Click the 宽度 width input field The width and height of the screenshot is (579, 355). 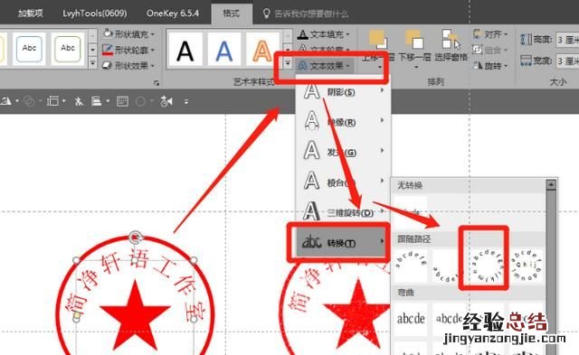pos(567,61)
